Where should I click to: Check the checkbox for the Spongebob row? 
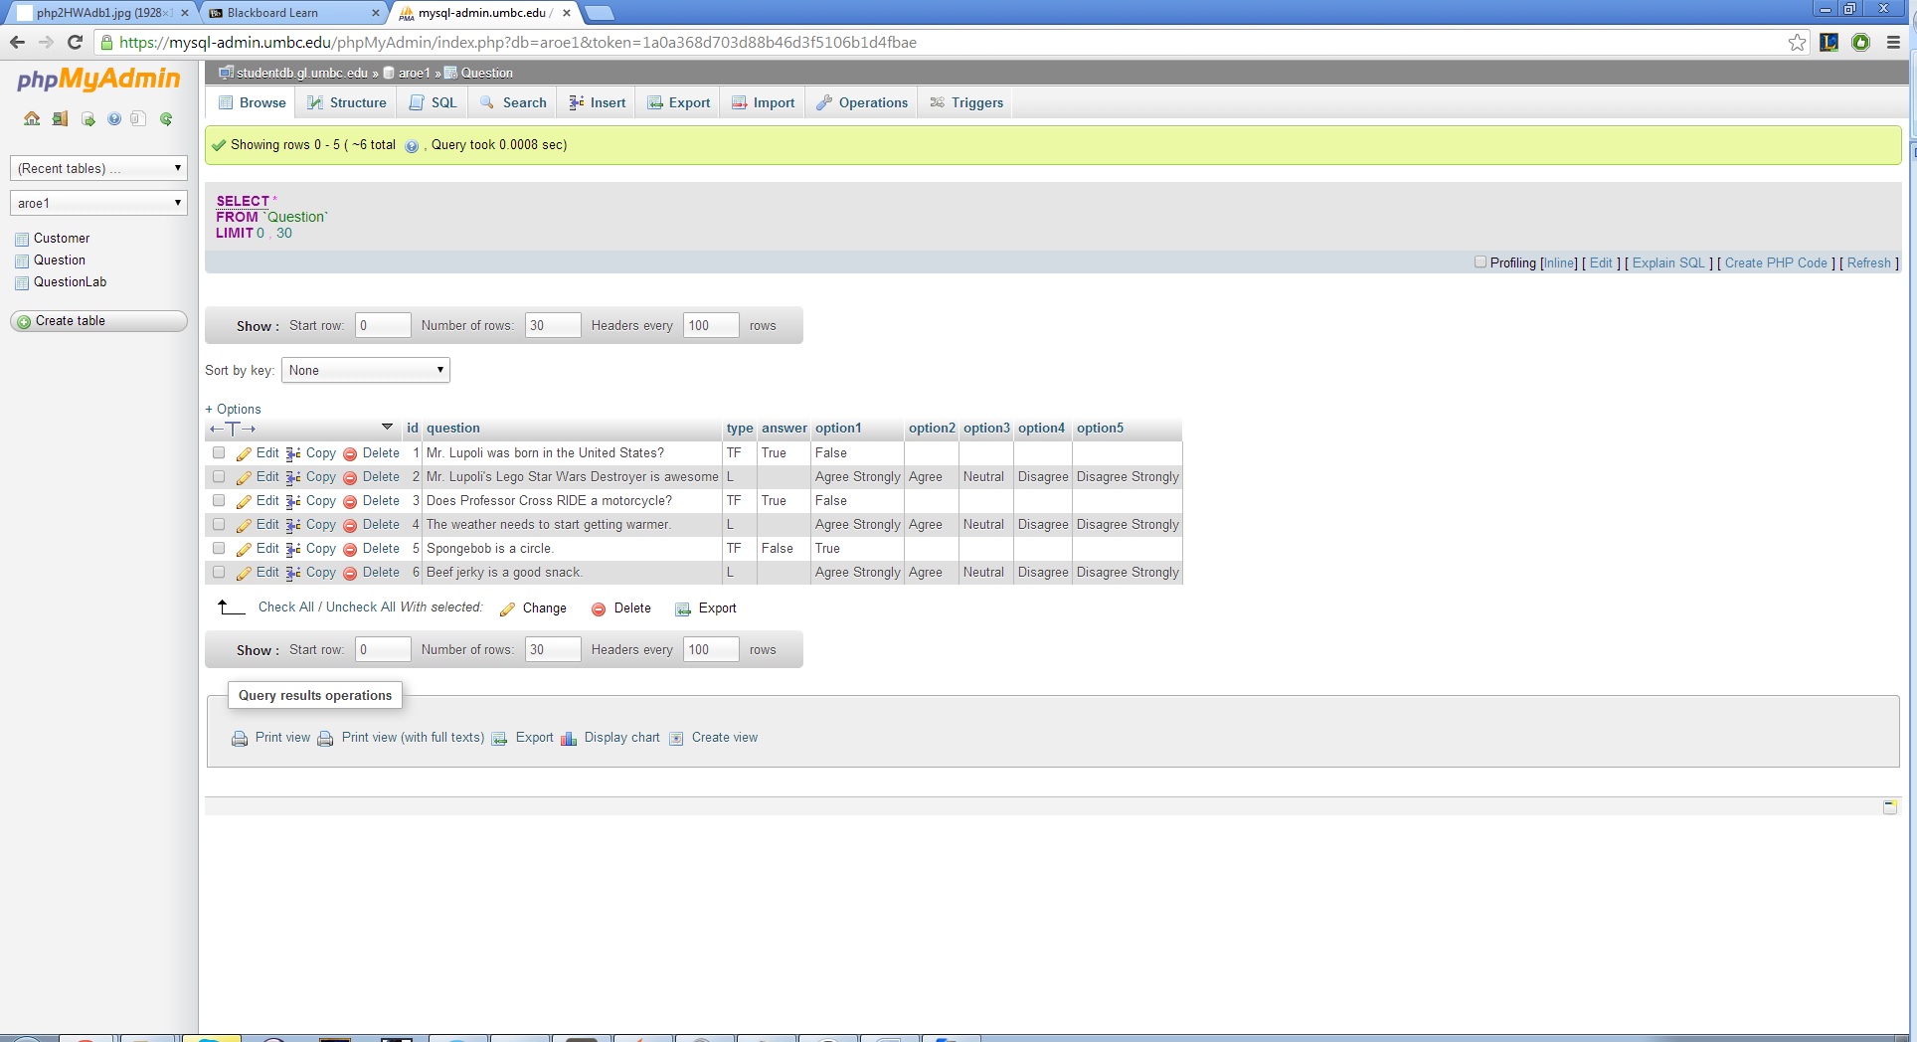tap(219, 549)
